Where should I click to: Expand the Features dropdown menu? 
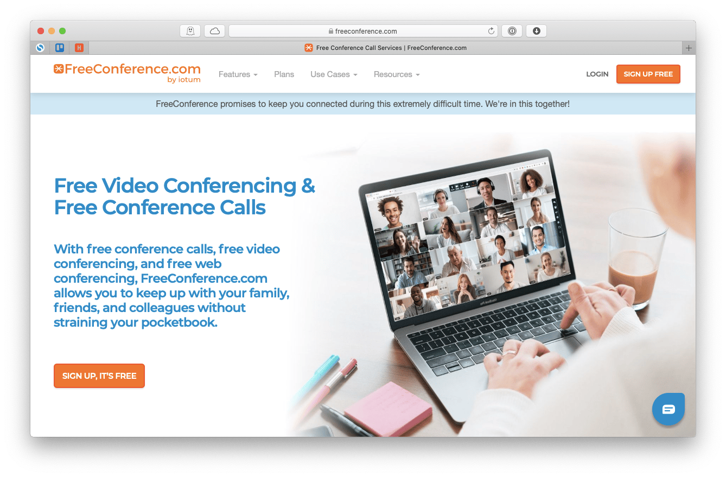coord(238,74)
